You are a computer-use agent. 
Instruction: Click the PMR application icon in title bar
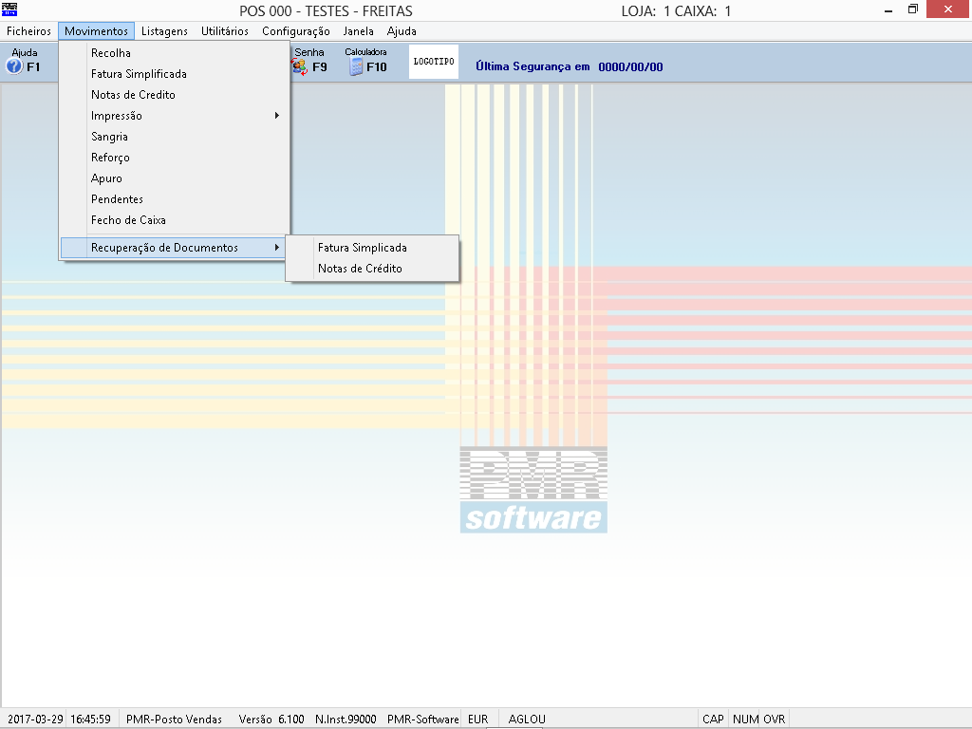tap(10, 9)
